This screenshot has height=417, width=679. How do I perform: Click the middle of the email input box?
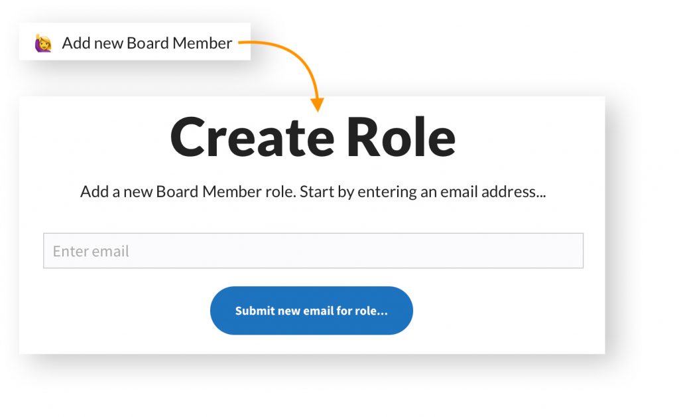pos(313,251)
